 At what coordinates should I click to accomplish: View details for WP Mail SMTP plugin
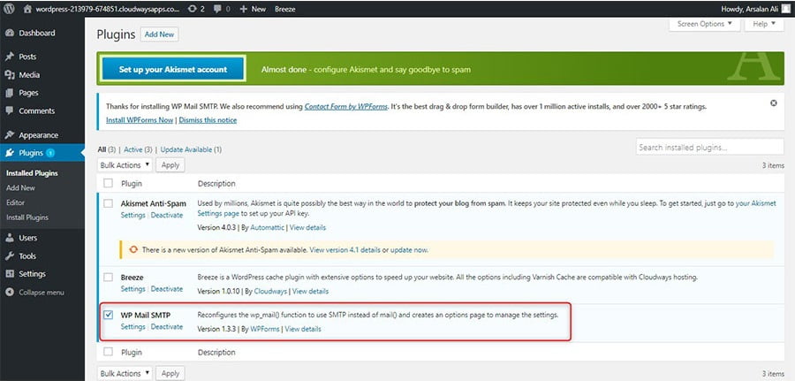303,329
